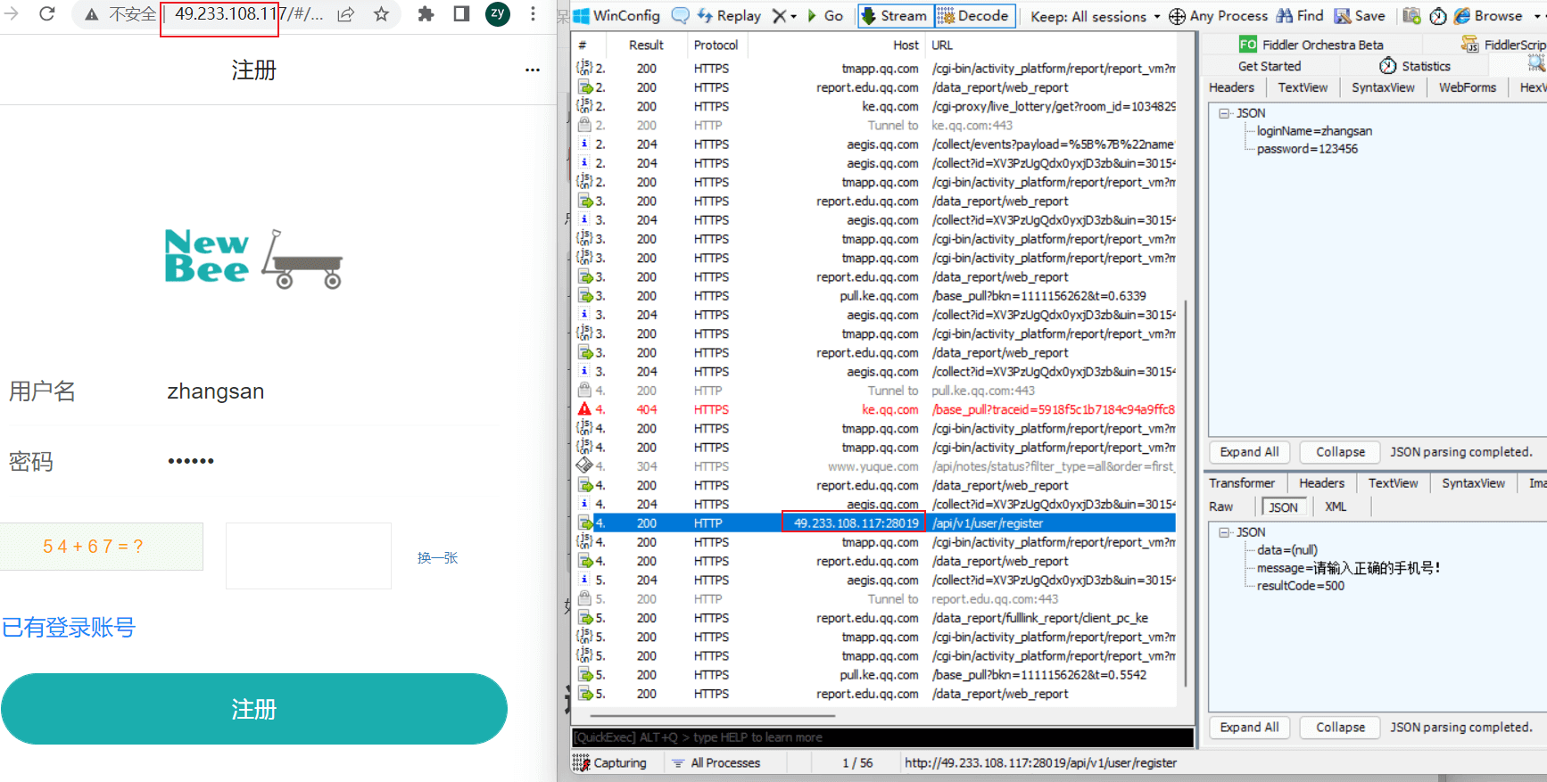
Task: Reload the browser page
Action: [46, 13]
